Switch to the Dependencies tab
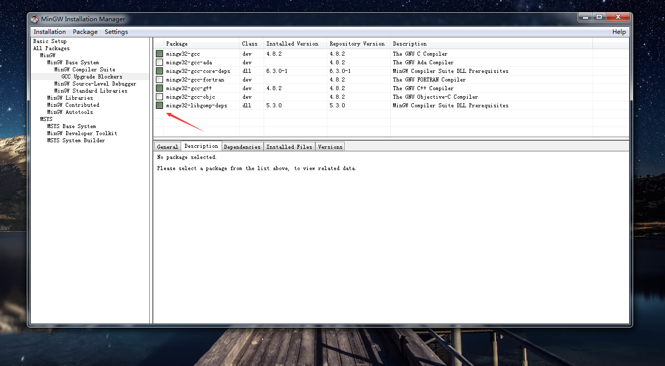The image size is (665, 366). 242,147
